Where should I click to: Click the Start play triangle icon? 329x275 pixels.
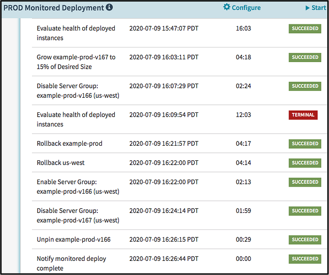(307, 8)
